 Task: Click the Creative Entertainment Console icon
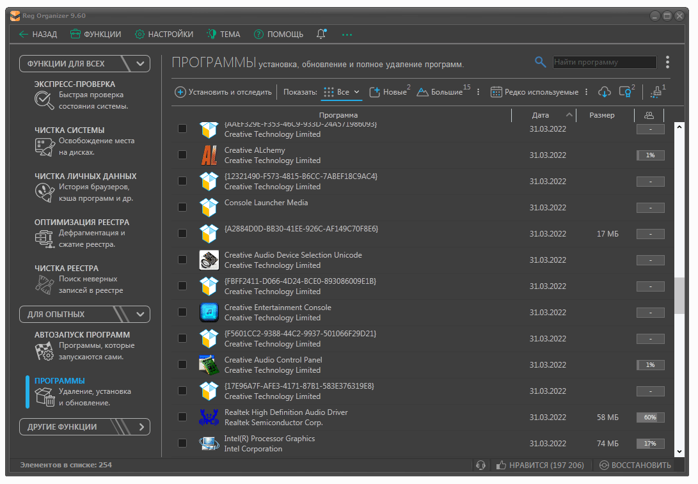(209, 312)
